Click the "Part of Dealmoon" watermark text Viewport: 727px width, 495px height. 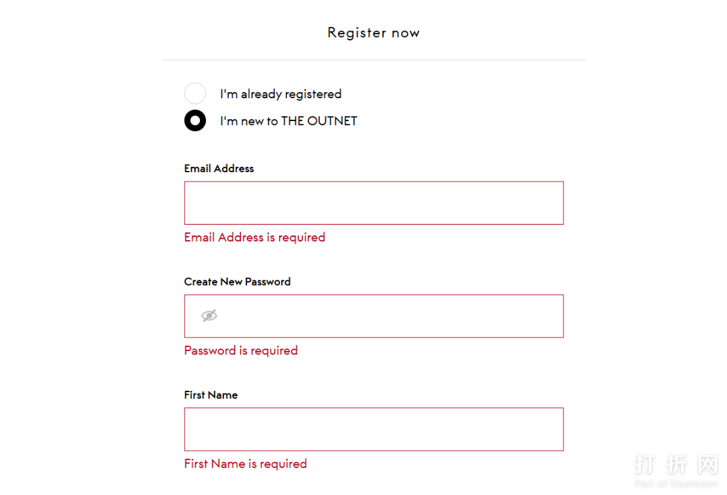[676, 483]
